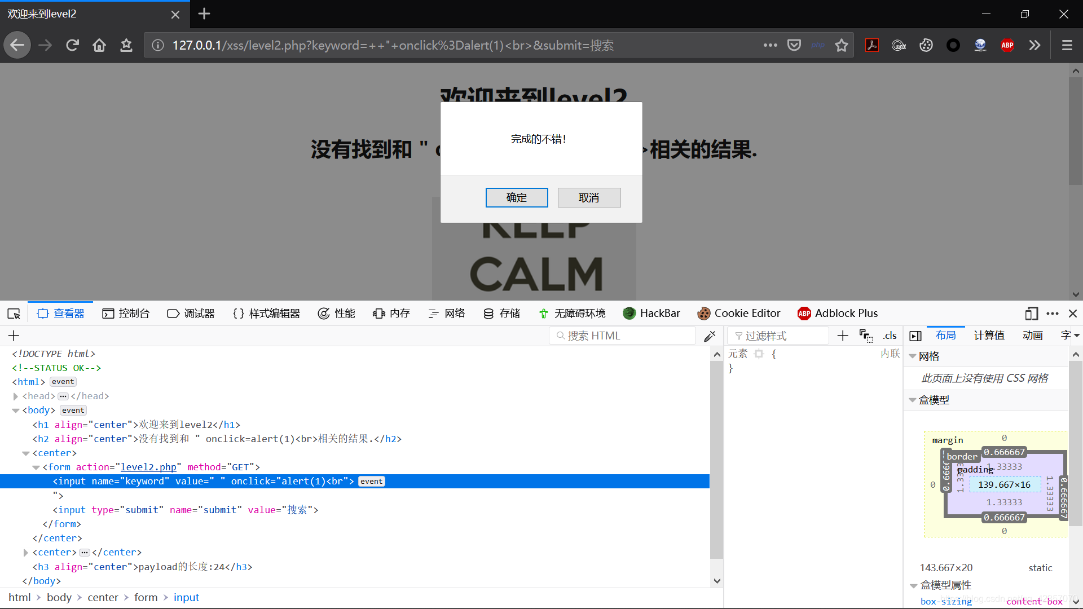Switch to the 控制台 console tab
The width and height of the screenshot is (1083, 609).
[126, 314]
